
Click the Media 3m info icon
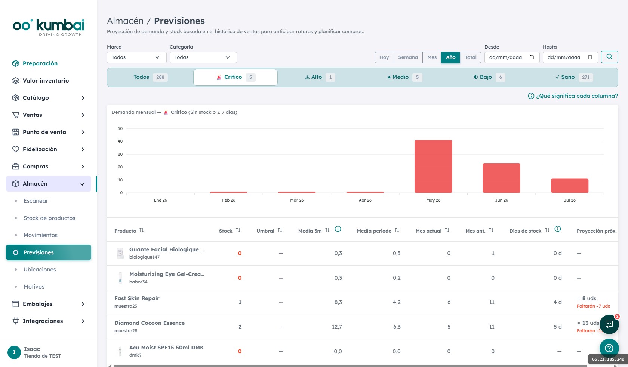[x=338, y=229]
